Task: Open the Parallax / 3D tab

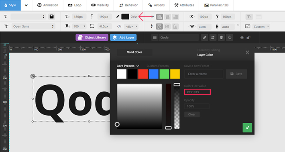Action: pyautogui.click(x=216, y=5)
